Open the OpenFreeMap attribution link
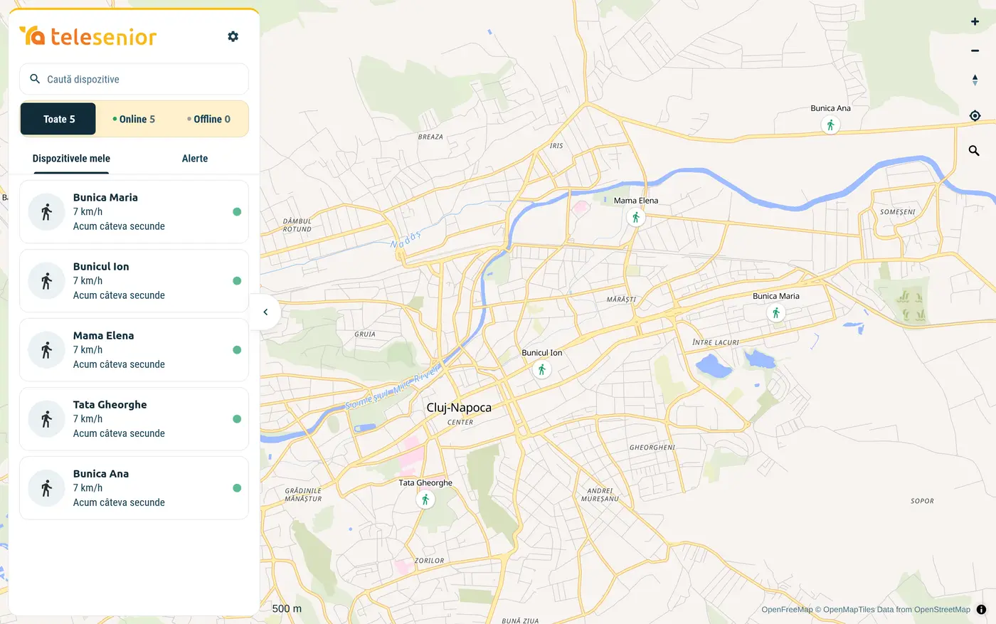 [787, 609]
